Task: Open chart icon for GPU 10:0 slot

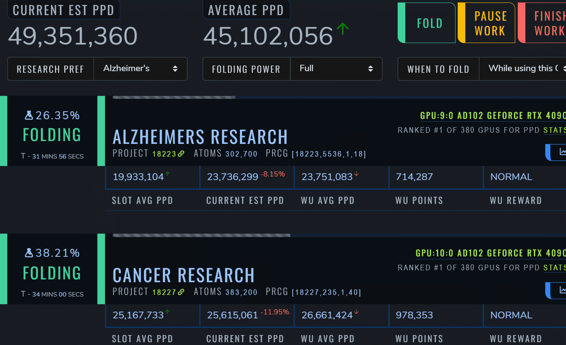Action: (x=562, y=290)
